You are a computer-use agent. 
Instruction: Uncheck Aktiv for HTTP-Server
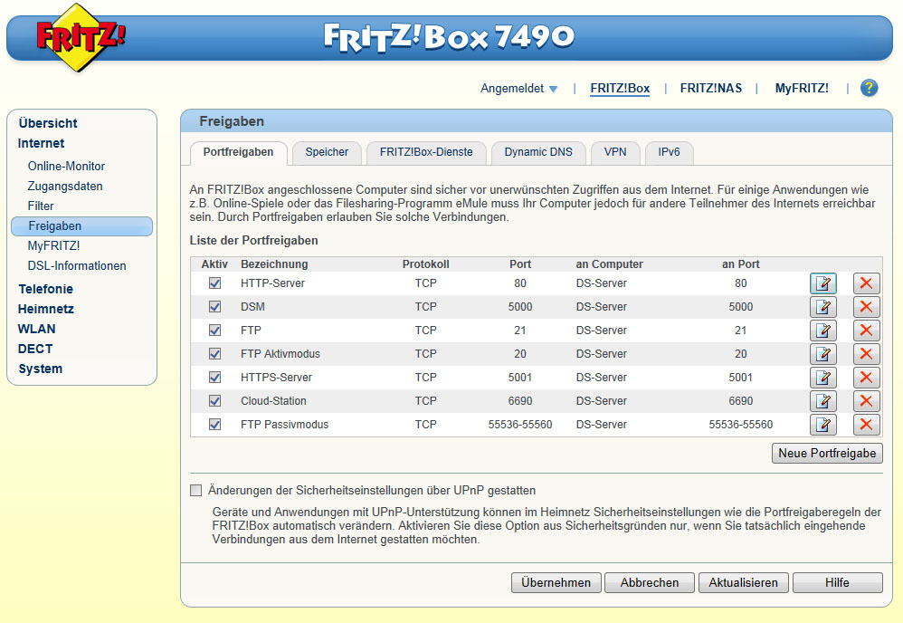(214, 283)
